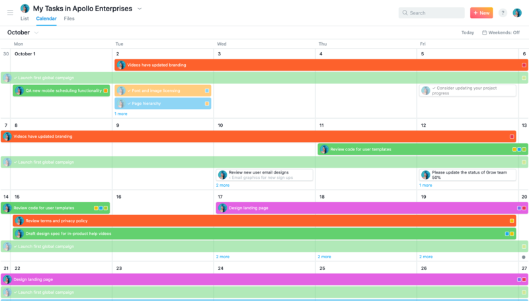The height and width of the screenshot is (301, 529).
Task: Open the Design landing page task bar
Action: coord(364,208)
